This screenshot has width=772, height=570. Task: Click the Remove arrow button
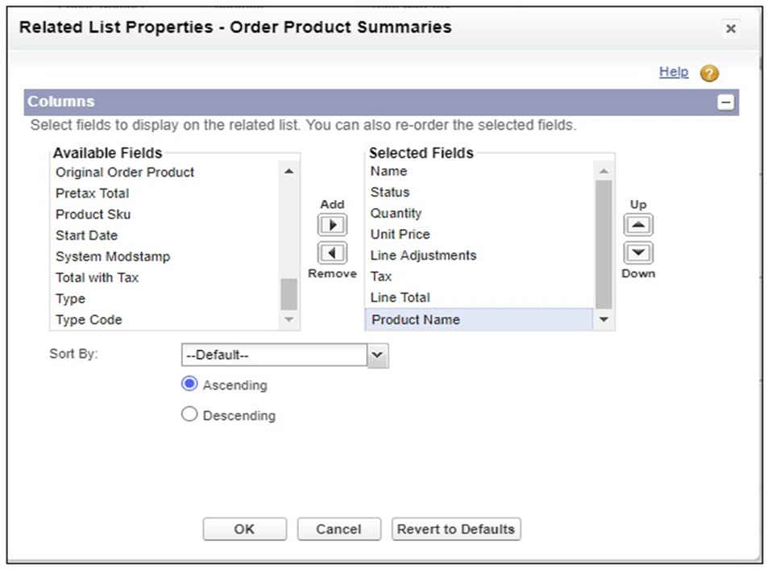pyautogui.click(x=332, y=253)
